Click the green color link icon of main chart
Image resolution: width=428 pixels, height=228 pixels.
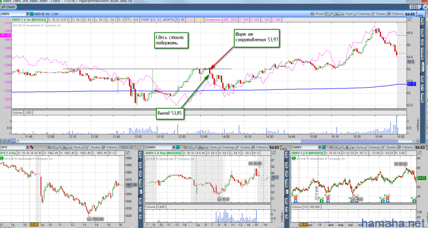(32, 14)
